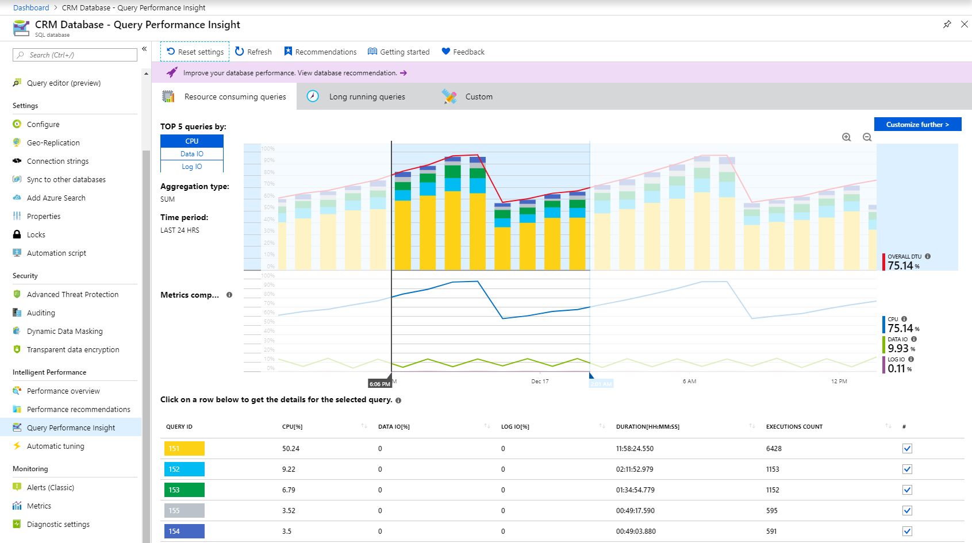Uncheck the checkbox for query 151
The image size is (972, 543).
(x=906, y=448)
